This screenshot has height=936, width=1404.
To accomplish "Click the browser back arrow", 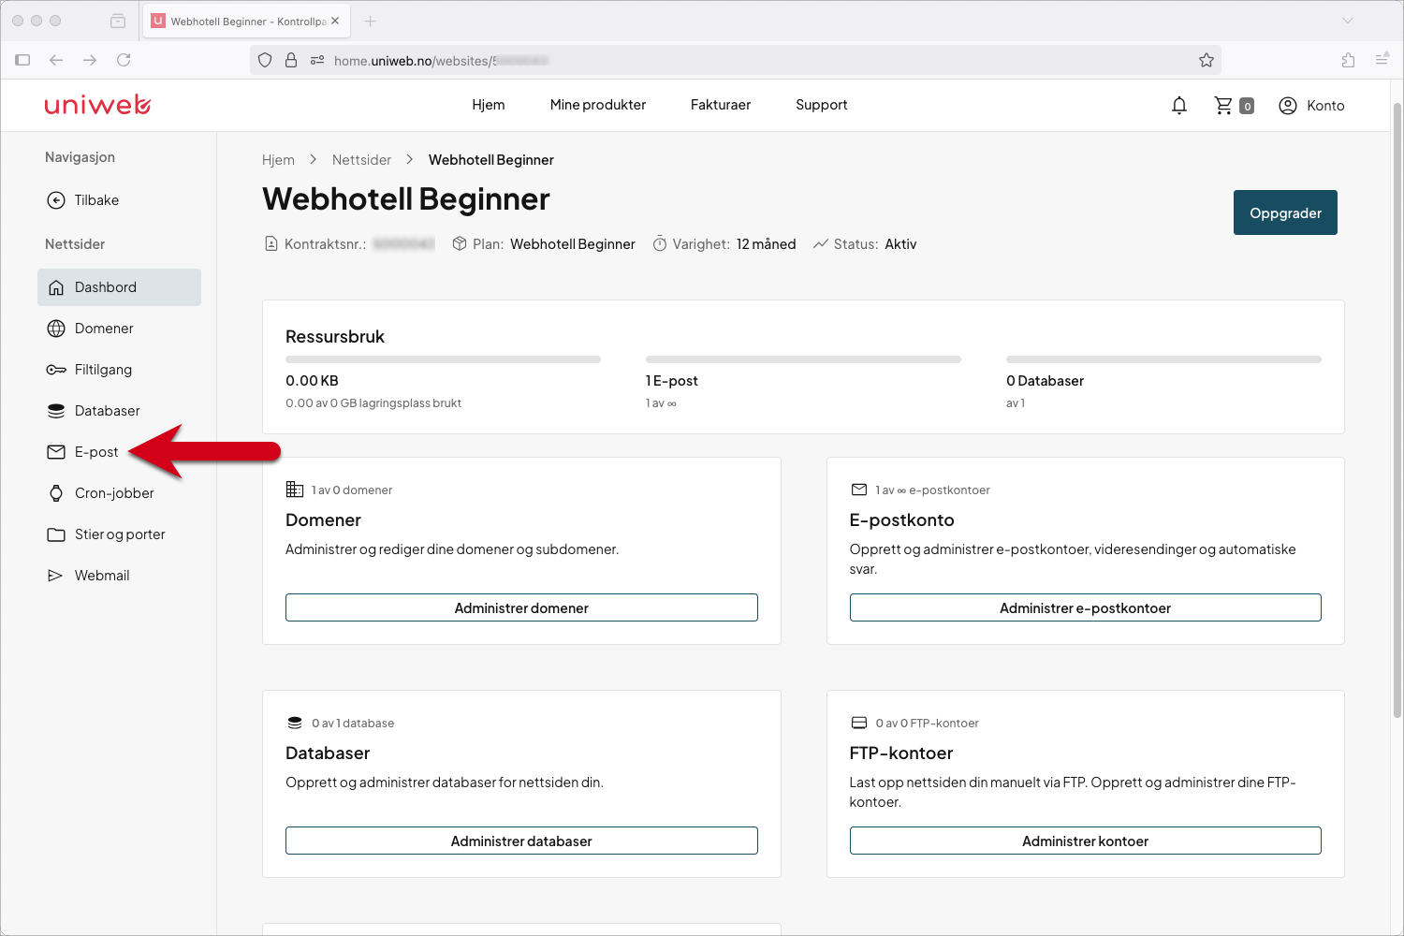I will pos(56,60).
